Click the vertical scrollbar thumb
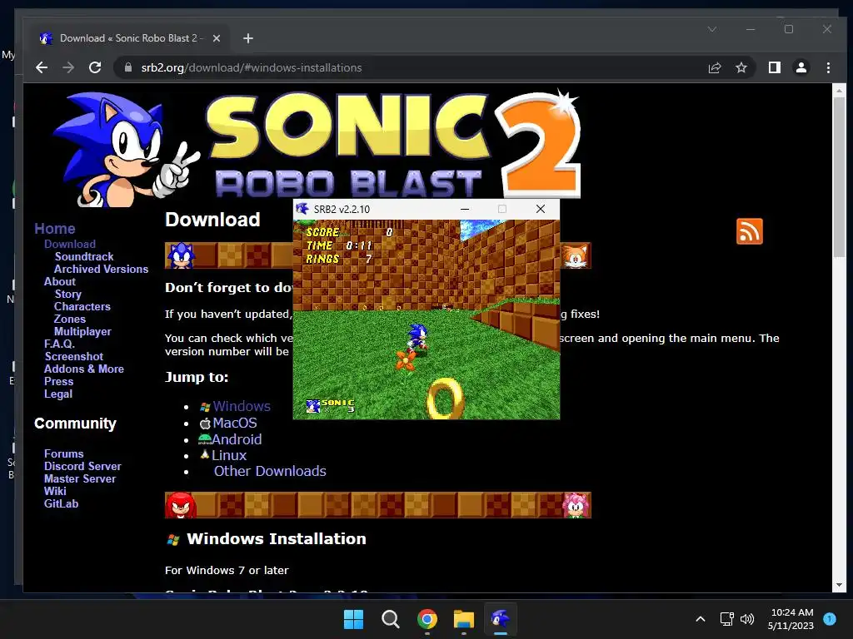Image resolution: width=853 pixels, height=639 pixels. [x=839, y=176]
